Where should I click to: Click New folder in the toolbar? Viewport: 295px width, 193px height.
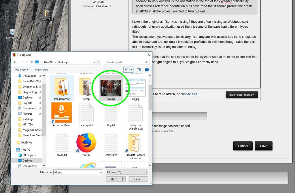42,69
